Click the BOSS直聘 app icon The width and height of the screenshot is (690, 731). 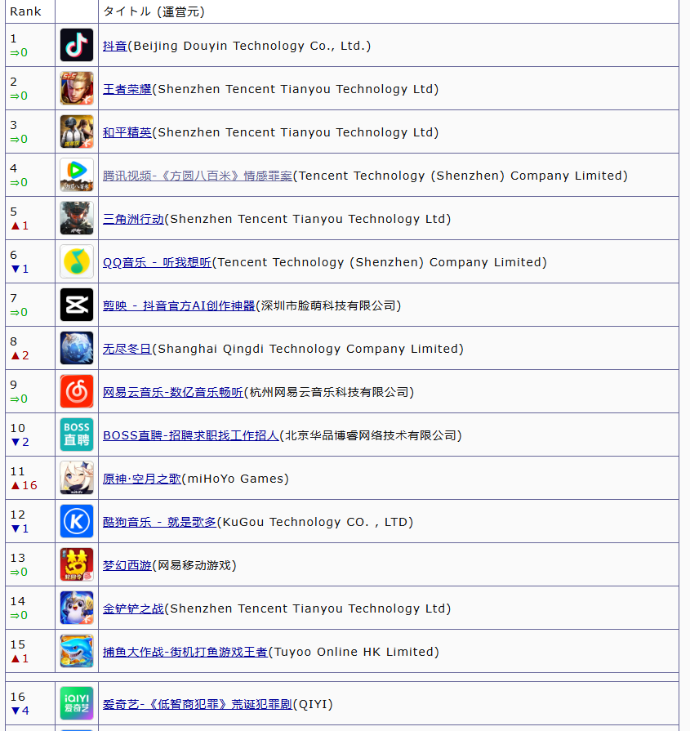(x=77, y=435)
